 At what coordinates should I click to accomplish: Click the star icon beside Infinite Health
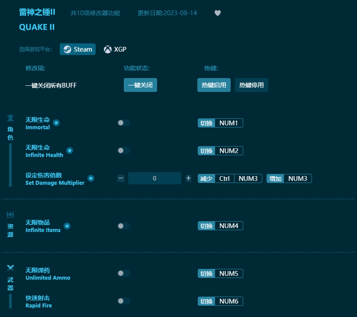pyautogui.click(x=70, y=150)
